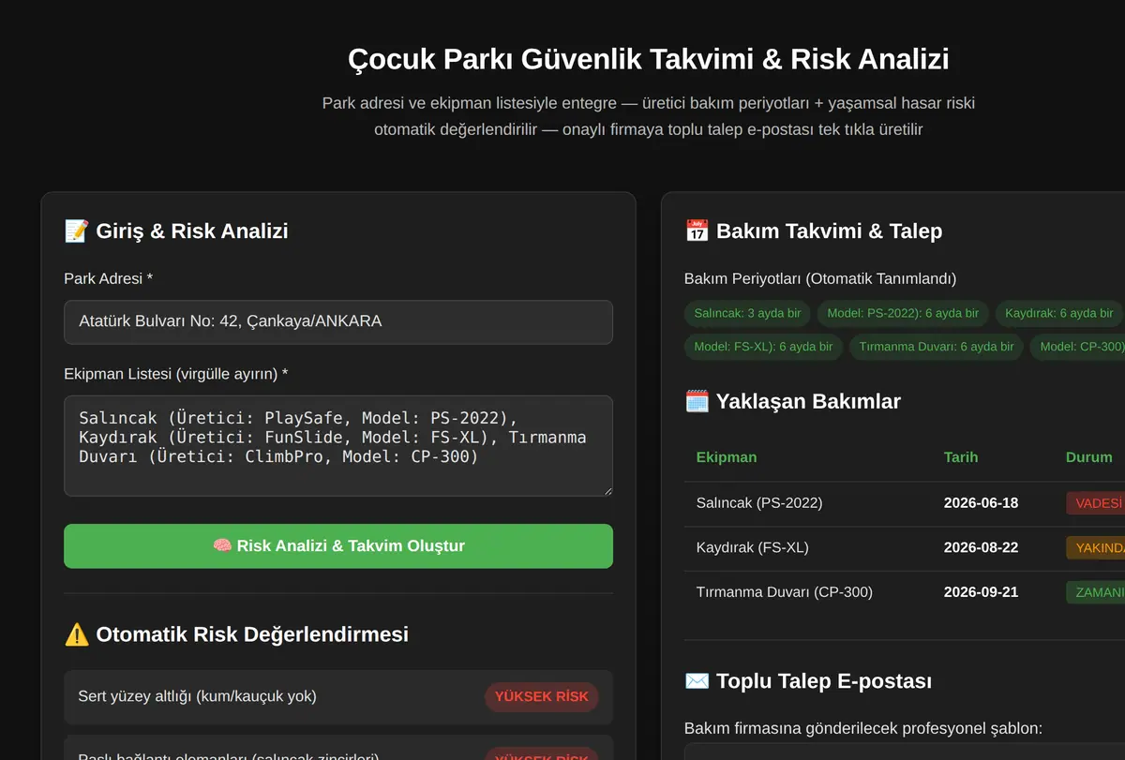Click the 'Kaydırak (FS-XL)' table cell
The height and width of the screenshot is (760, 1125).
coord(752,547)
